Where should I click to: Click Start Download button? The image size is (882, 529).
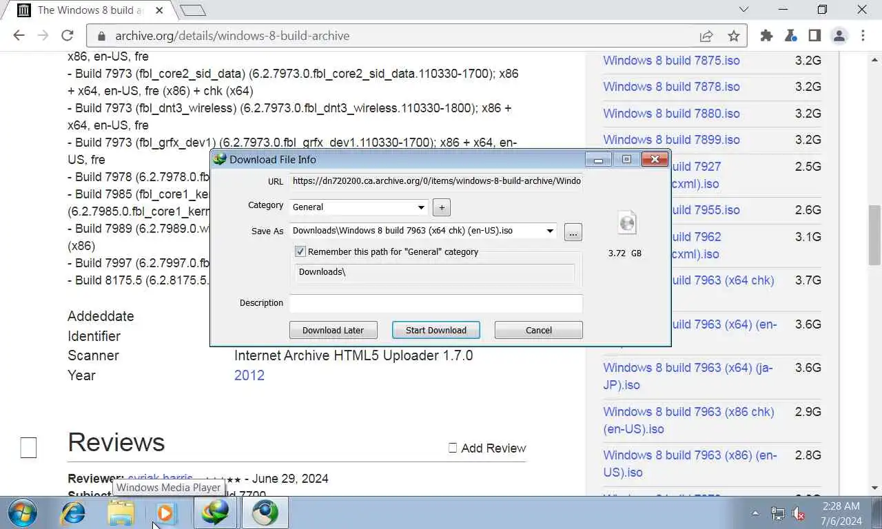tap(435, 330)
